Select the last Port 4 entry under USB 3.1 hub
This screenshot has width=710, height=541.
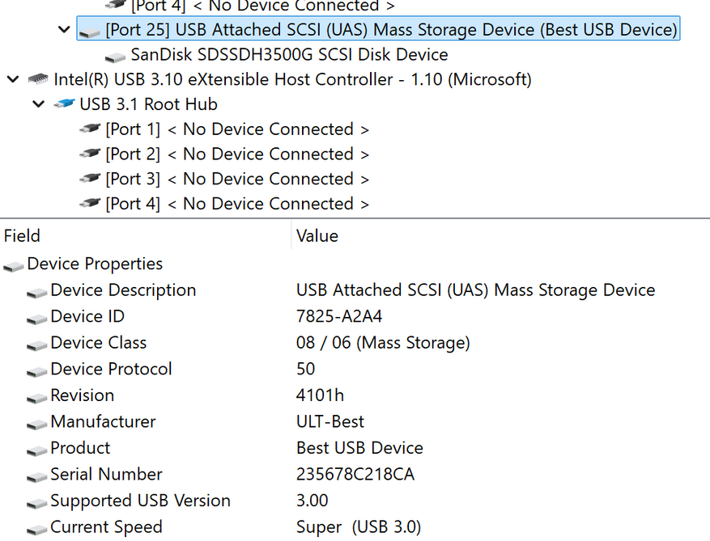[237, 204]
